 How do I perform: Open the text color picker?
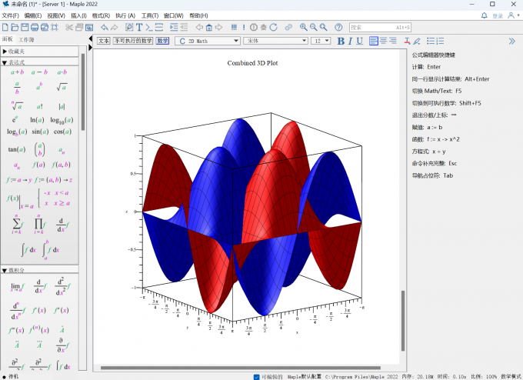(x=407, y=41)
